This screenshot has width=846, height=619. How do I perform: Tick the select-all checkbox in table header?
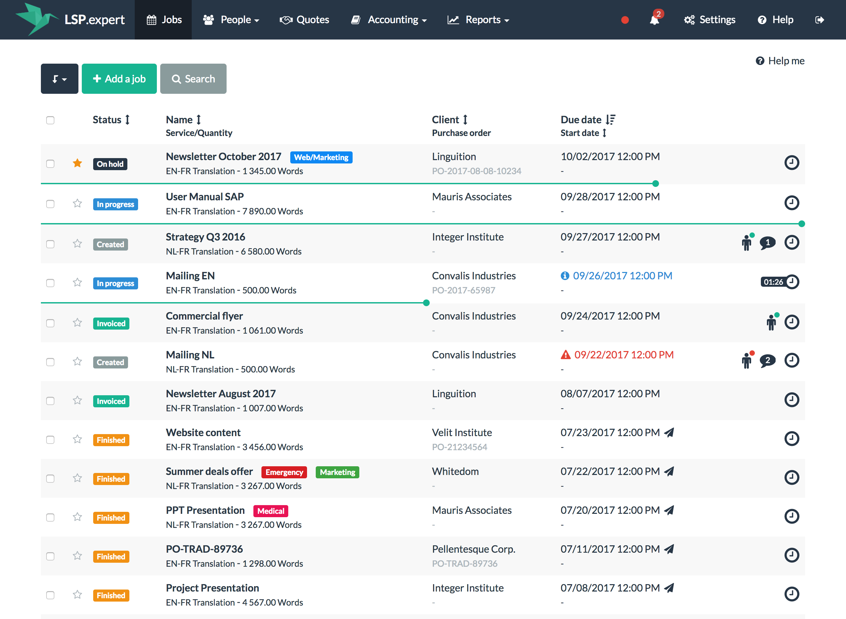50,120
